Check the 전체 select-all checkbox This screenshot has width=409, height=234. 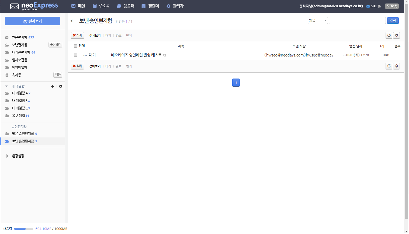coord(75,46)
